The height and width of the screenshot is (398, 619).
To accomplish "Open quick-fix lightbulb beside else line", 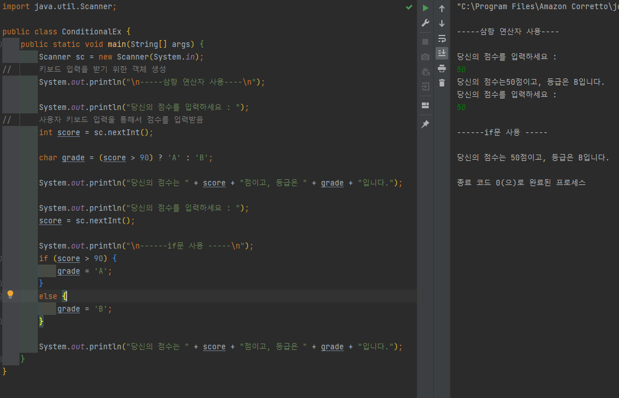I will click(10, 294).
